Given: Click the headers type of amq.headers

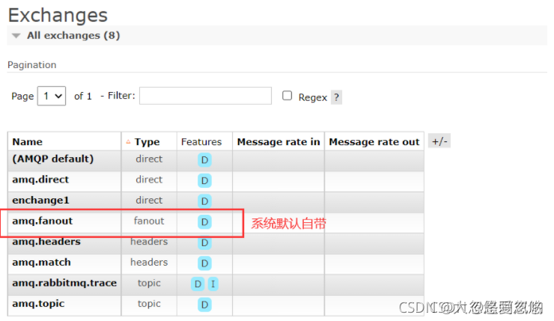Looking at the screenshot, I should tap(149, 242).
